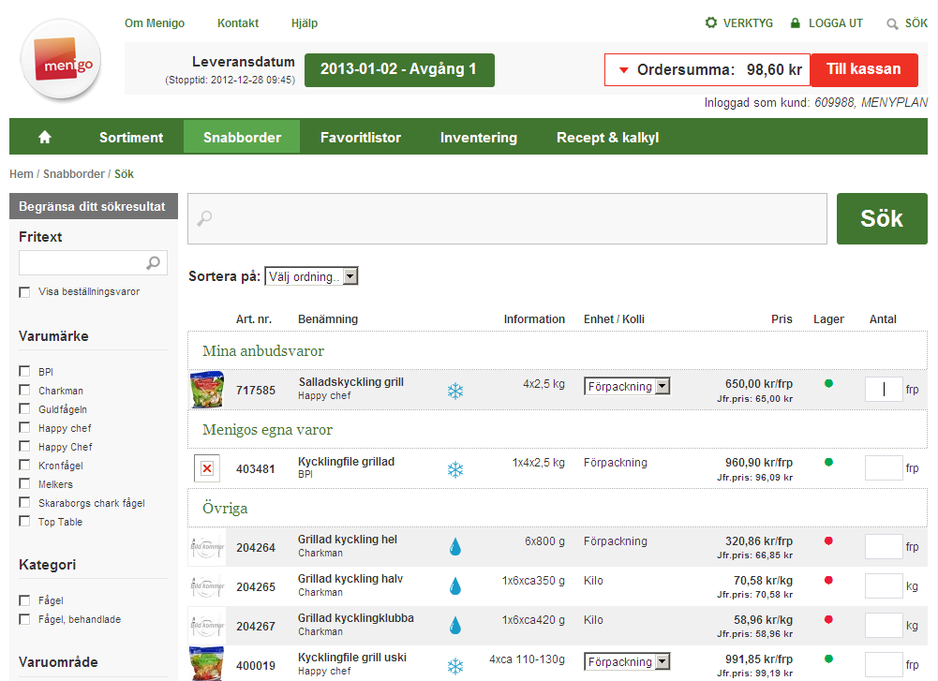The height and width of the screenshot is (681, 938).
Task: Click chilled drop icon for Grillad kyckling hel
Action: [455, 547]
